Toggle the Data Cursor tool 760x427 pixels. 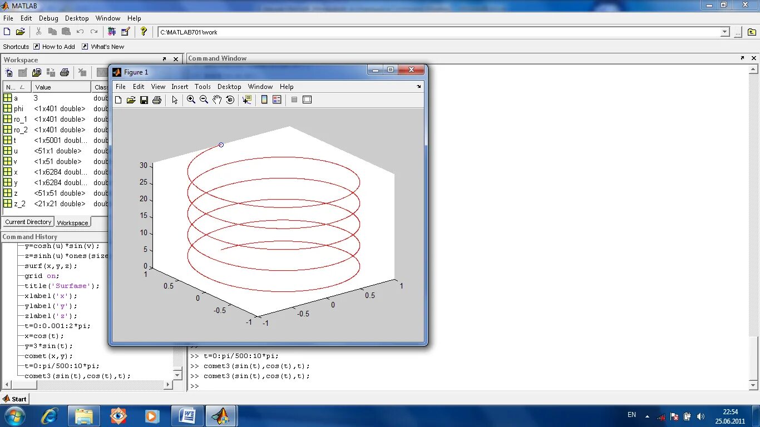247,100
